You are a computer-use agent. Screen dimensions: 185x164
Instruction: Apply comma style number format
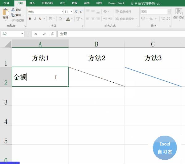(x=156, y=18)
